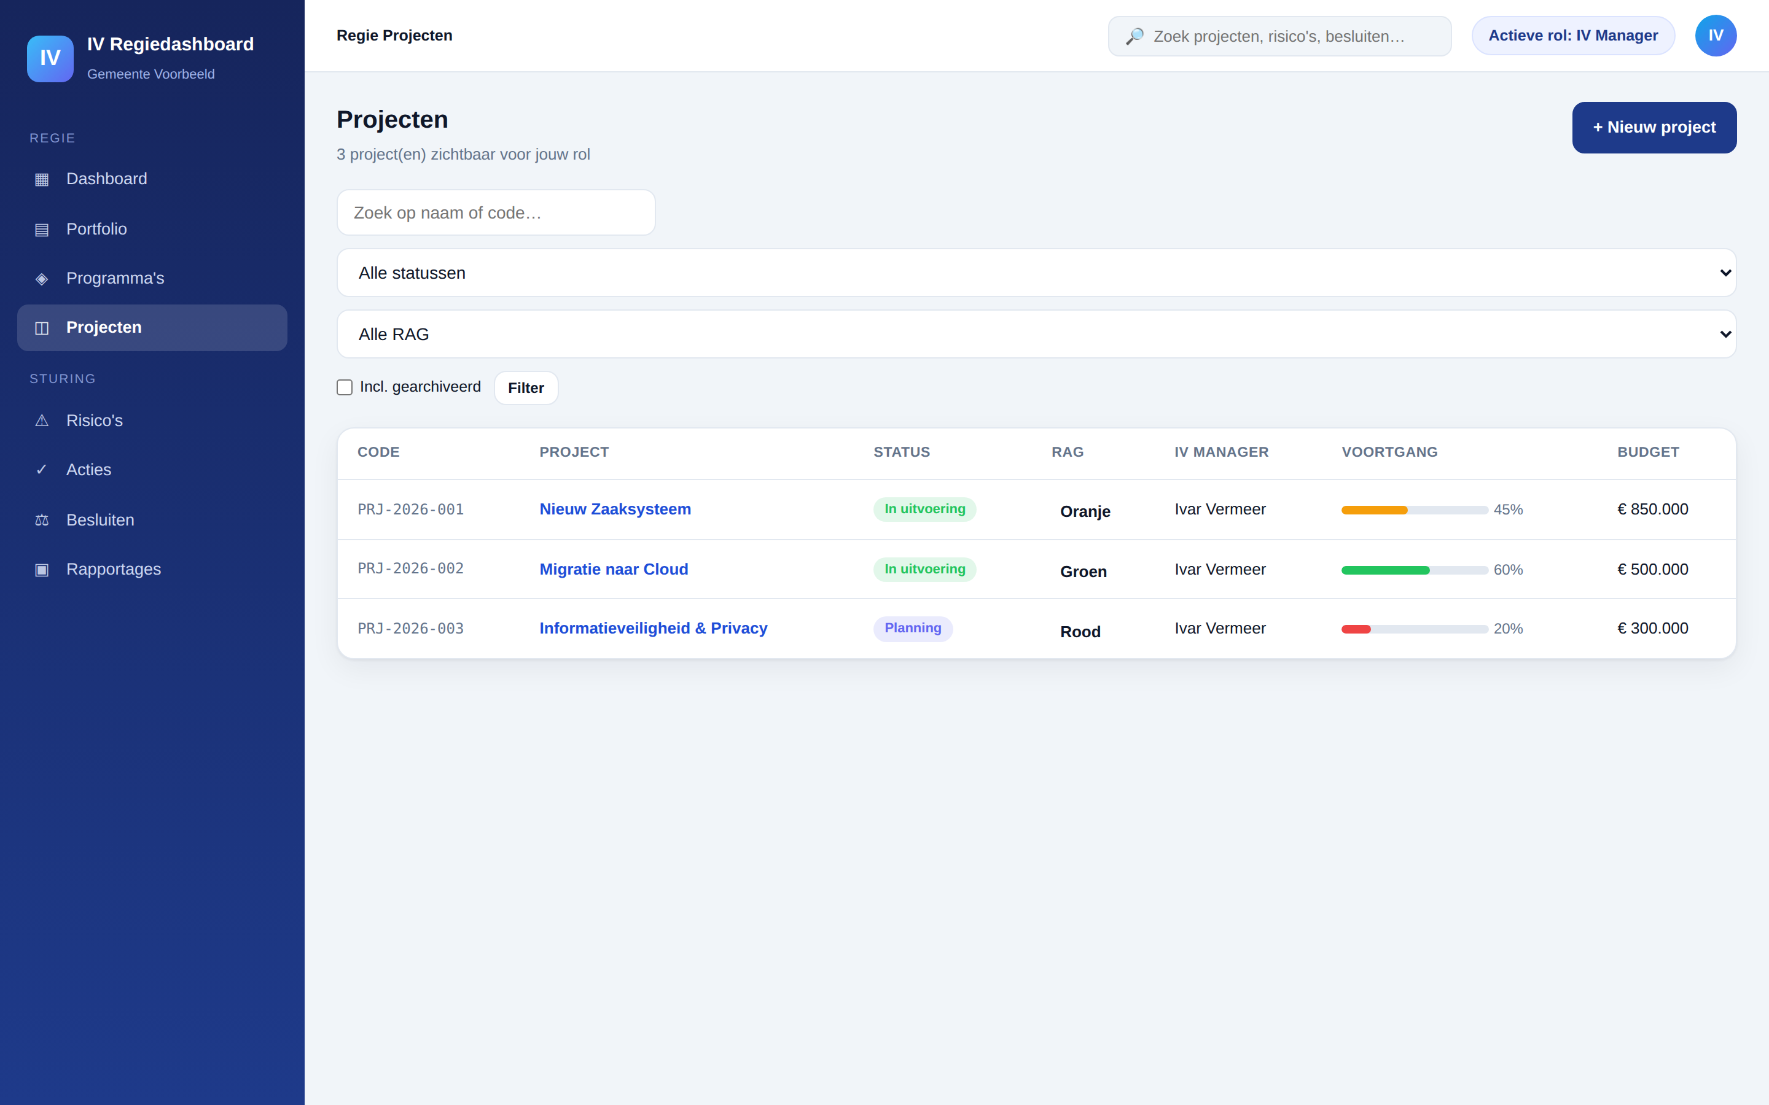Click the Portfolio list icon
Viewport: 1769px width, 1105px height.
[x=42, y=230]
